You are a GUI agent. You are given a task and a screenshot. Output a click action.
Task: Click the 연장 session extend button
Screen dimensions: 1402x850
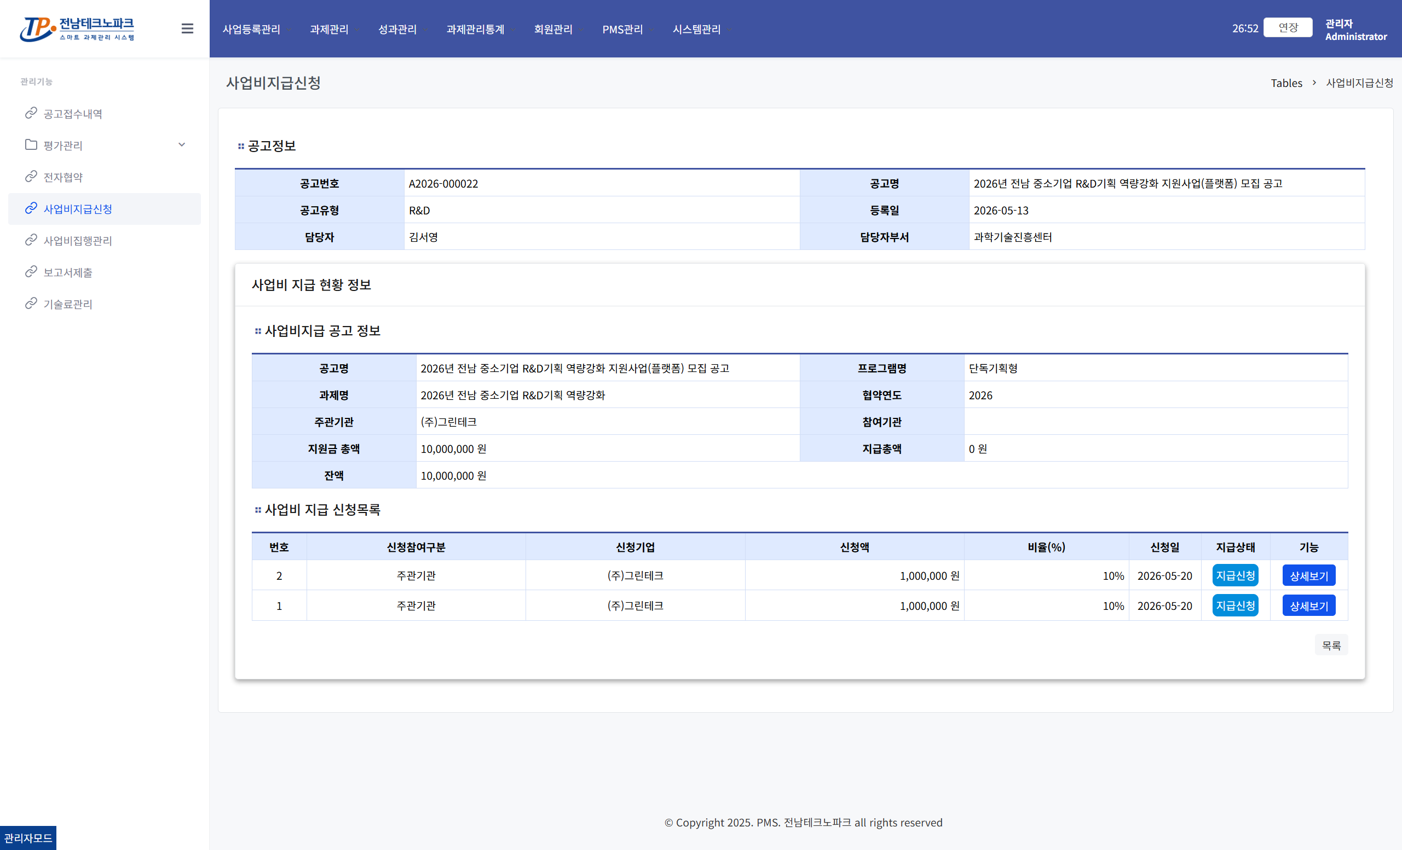1288,27
